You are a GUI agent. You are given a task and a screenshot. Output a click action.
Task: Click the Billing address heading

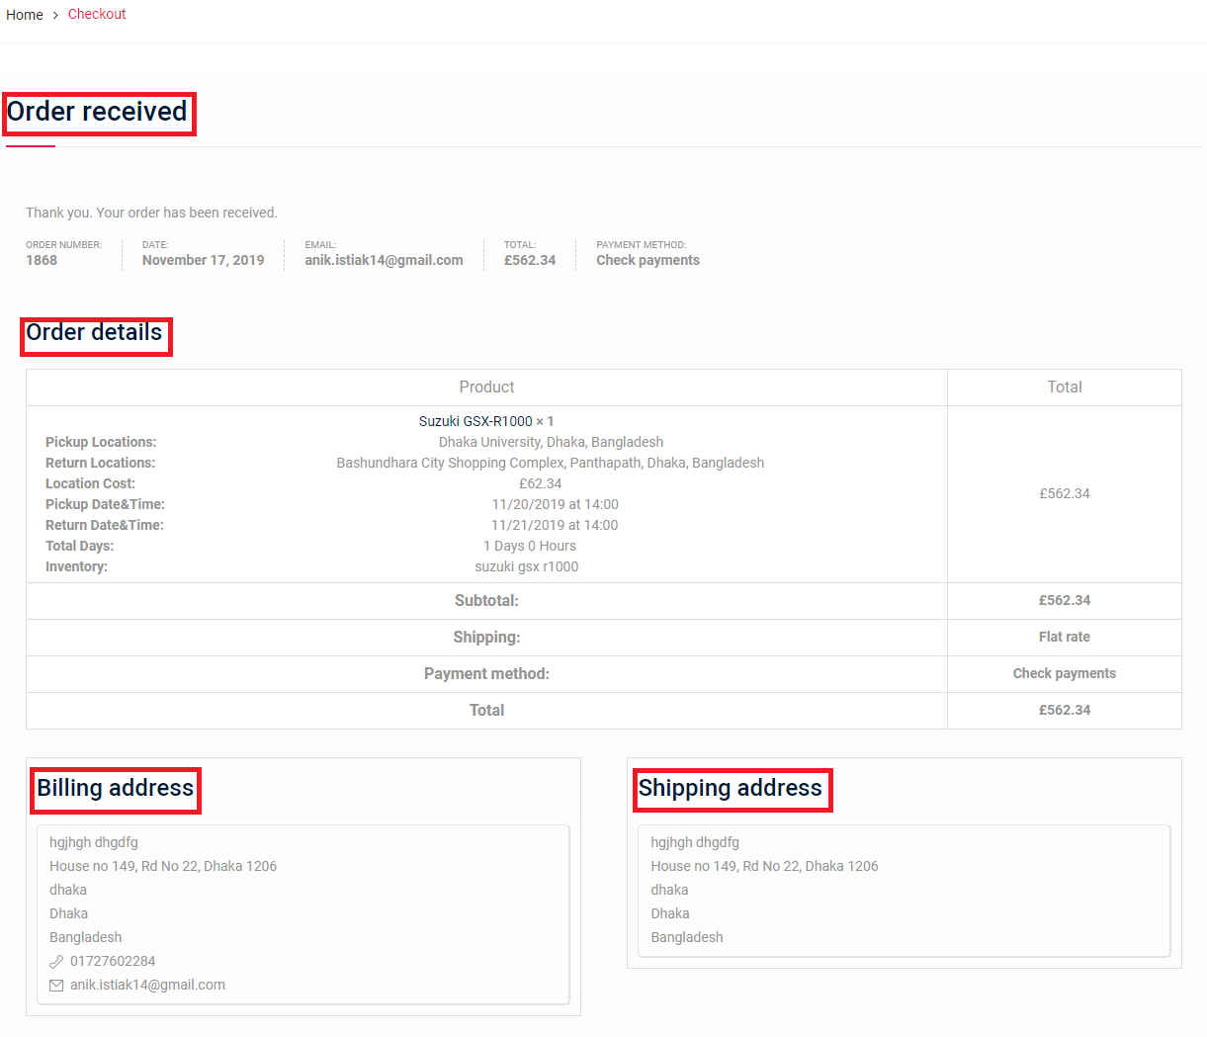(x=115, y=788)
